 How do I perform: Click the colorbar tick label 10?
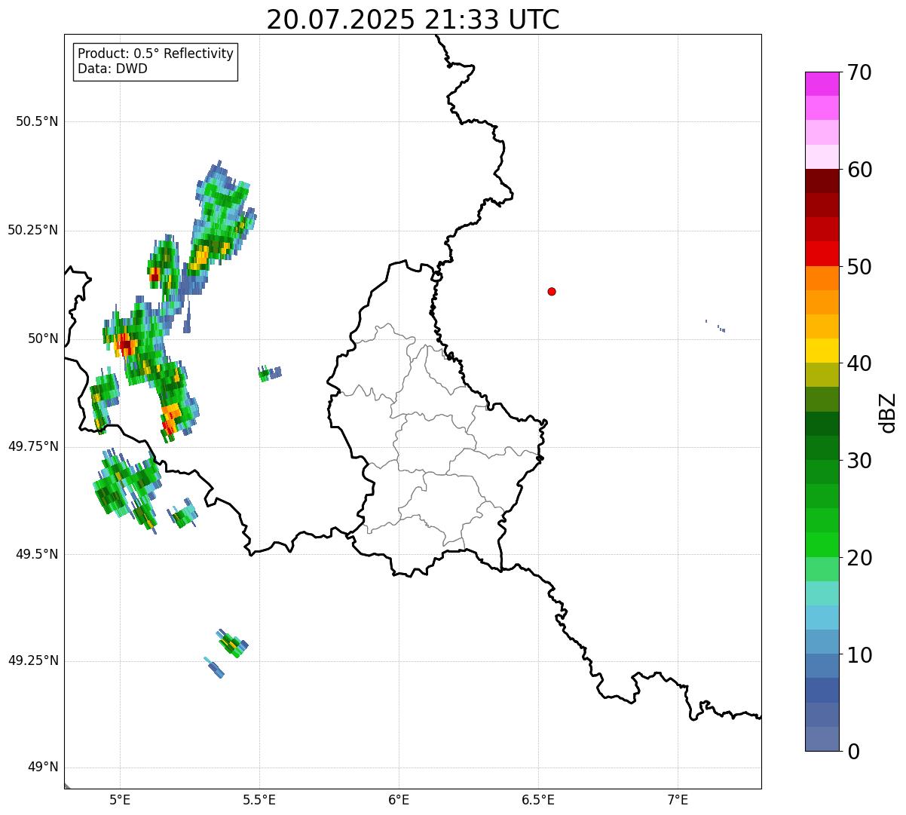859,654
